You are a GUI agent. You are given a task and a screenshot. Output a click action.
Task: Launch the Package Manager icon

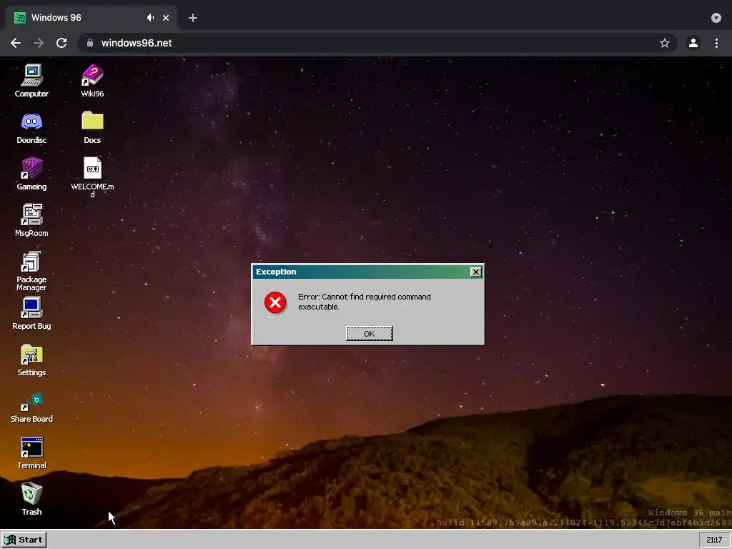(x=31, y=271)
